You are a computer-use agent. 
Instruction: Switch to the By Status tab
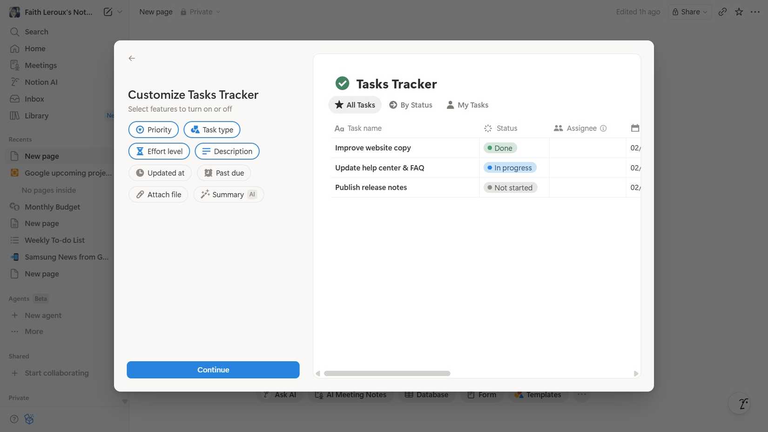point(410,105)
